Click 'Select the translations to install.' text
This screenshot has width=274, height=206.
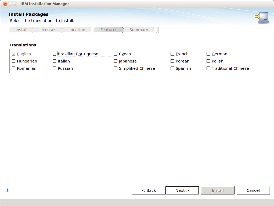(x=42, y=21)
